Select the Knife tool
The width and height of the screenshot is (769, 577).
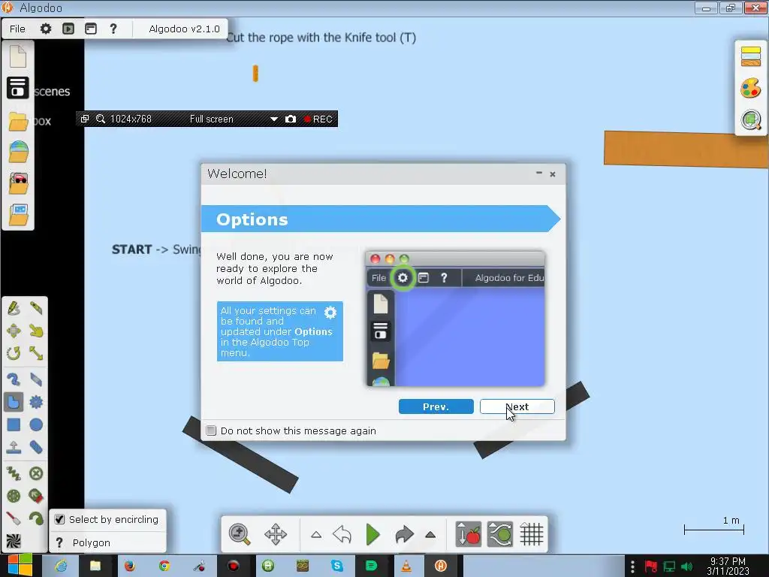pyautogui.click(x=36, y=308)
